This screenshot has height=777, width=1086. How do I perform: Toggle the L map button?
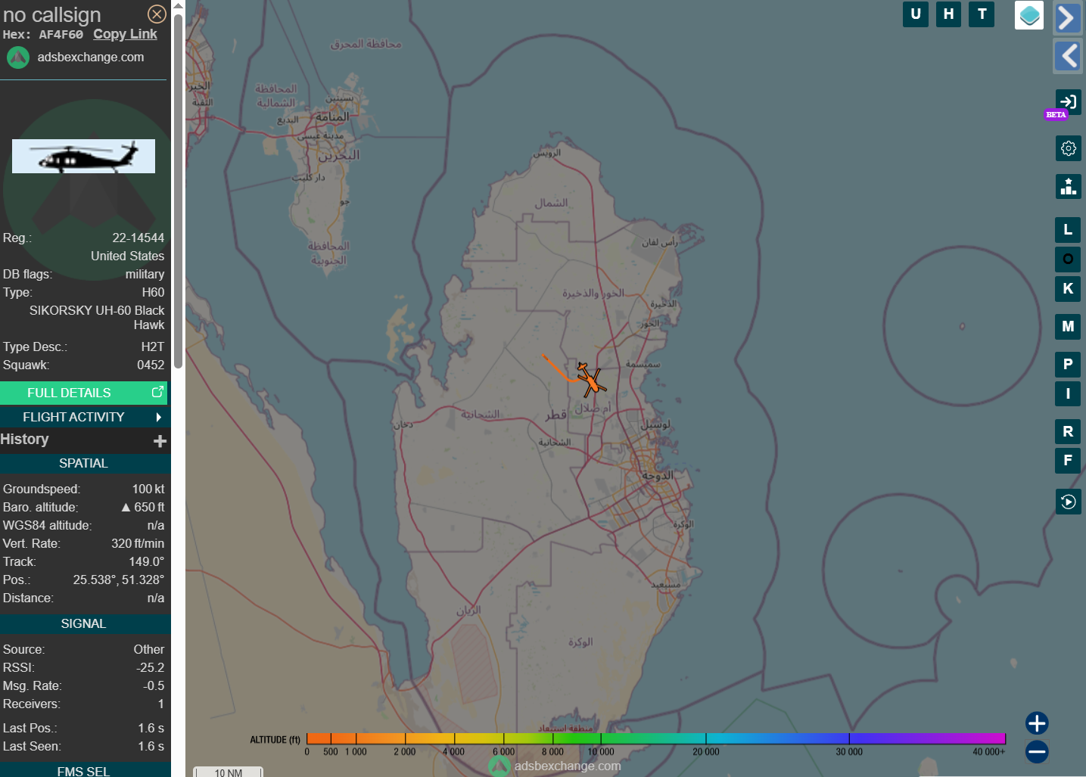click(x=1068, y=229)
